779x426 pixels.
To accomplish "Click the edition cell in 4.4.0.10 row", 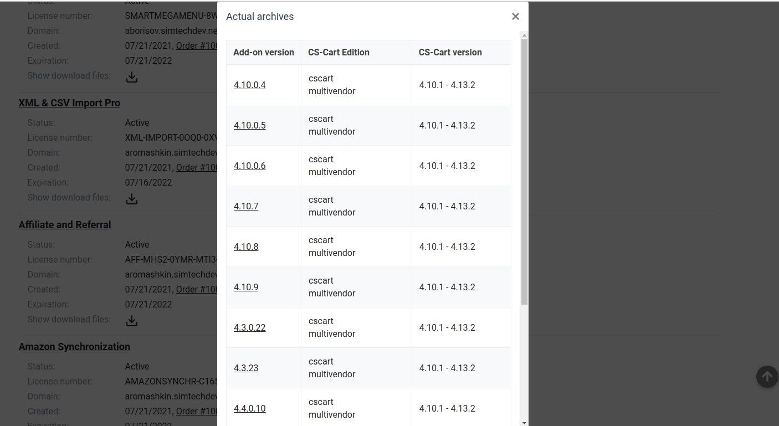I will pos(356,407).
